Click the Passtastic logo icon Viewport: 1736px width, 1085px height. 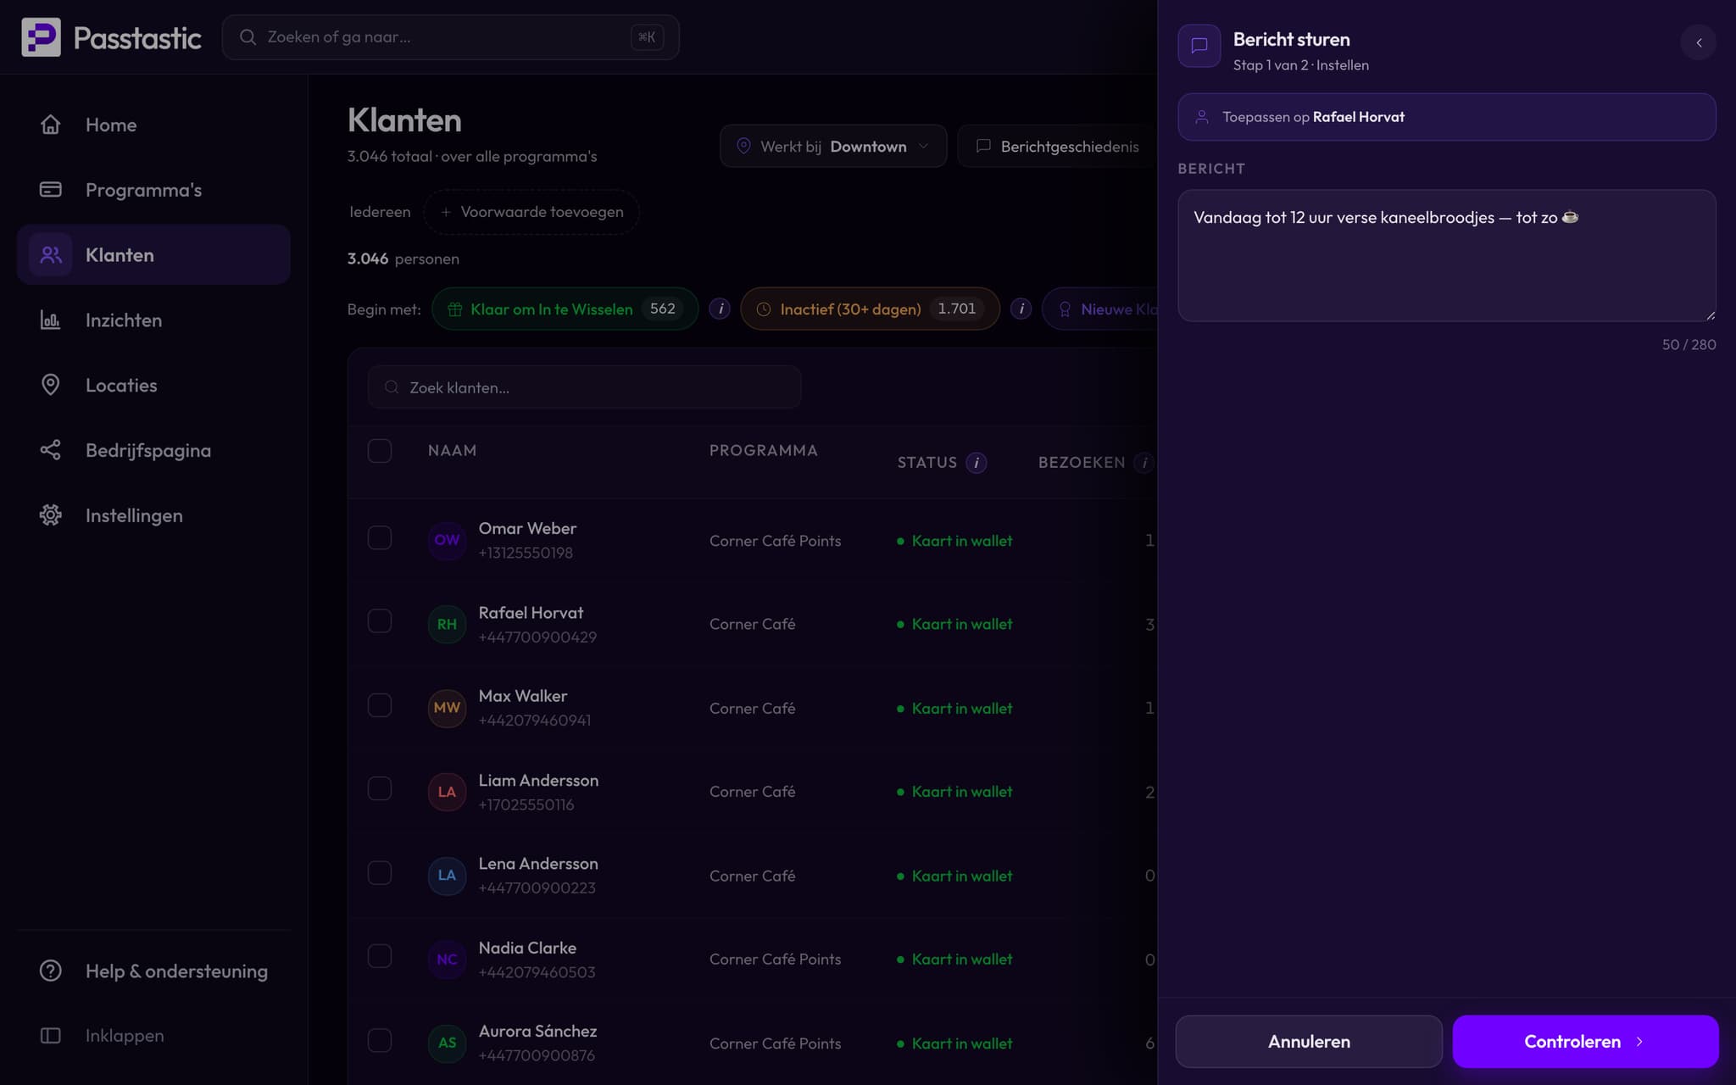coord(41,37)
